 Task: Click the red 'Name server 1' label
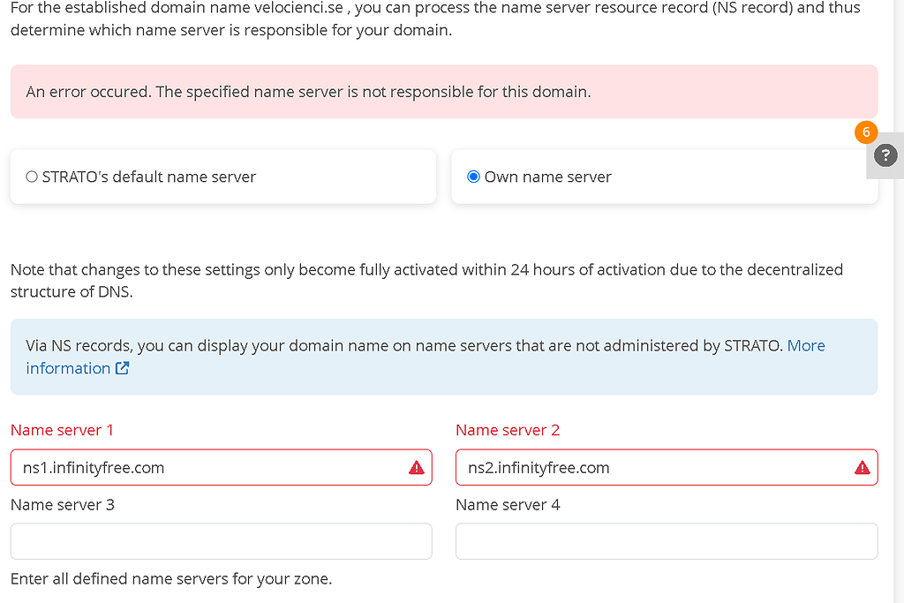[x=62, y=430]
